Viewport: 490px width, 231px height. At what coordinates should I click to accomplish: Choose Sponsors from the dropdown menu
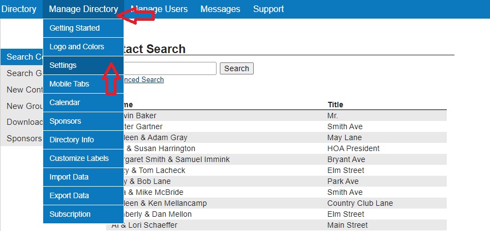pyautogui.click(x=65, y=121)
